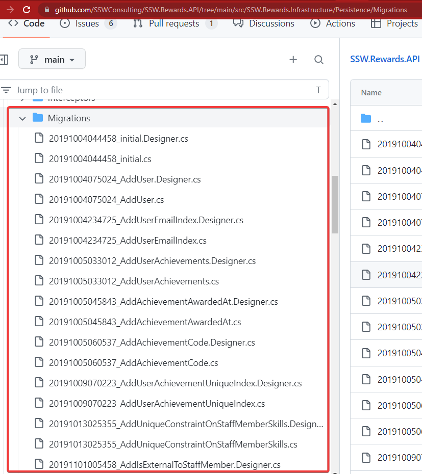
Task: Select 20191004075024_AddUser.Designer.cs file
Action: (x=125, y=179)
